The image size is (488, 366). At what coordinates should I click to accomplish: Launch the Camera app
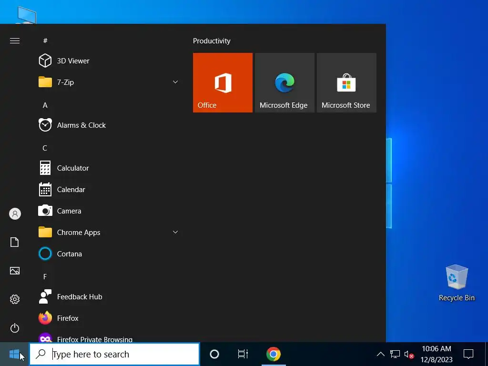(x=109, y=211)
